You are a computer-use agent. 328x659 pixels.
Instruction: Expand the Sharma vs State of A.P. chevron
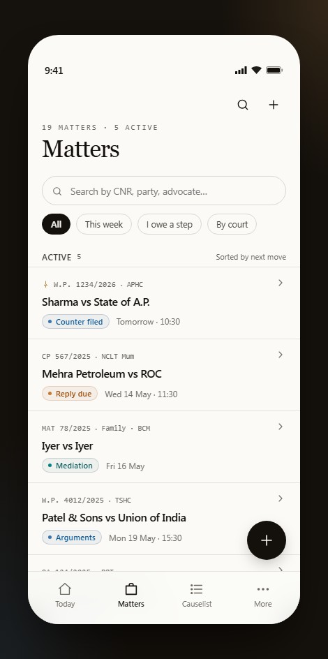coord(281,283)
